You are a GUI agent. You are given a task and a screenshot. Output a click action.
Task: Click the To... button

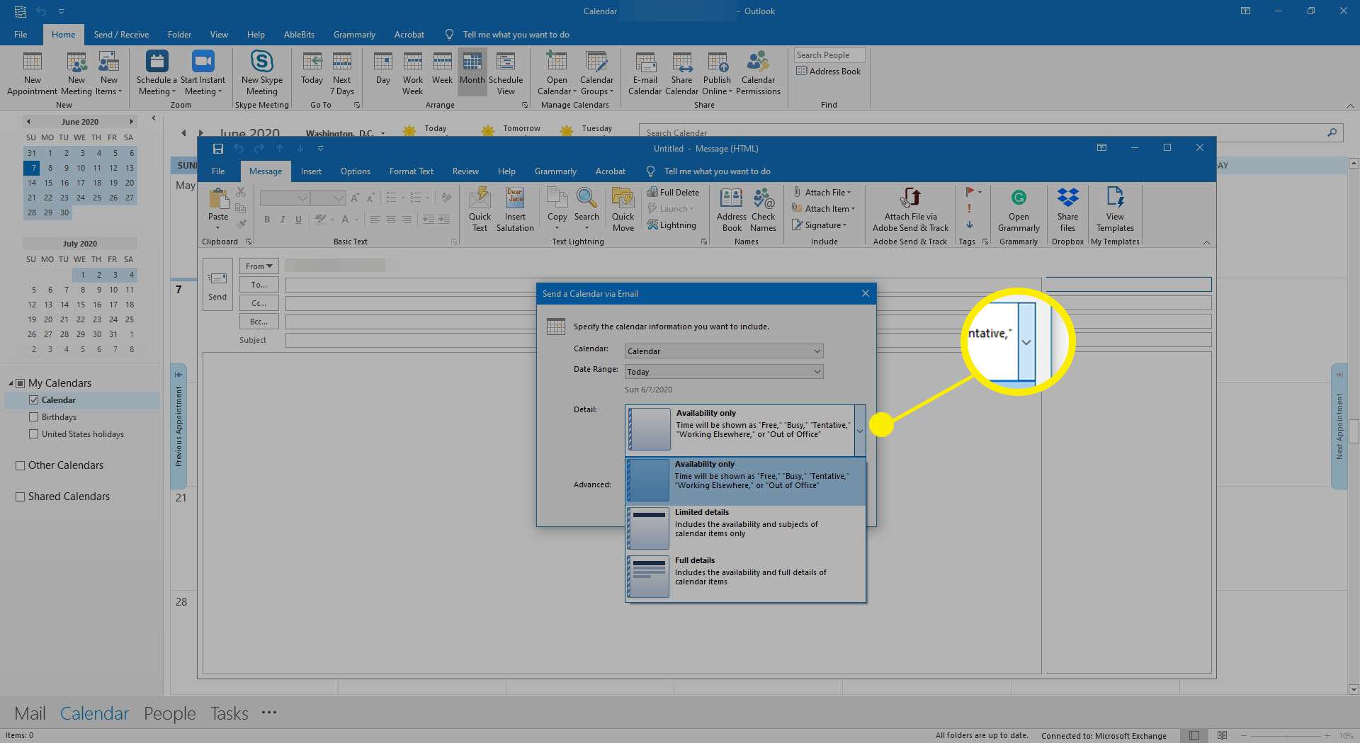[x=259, y=285]
